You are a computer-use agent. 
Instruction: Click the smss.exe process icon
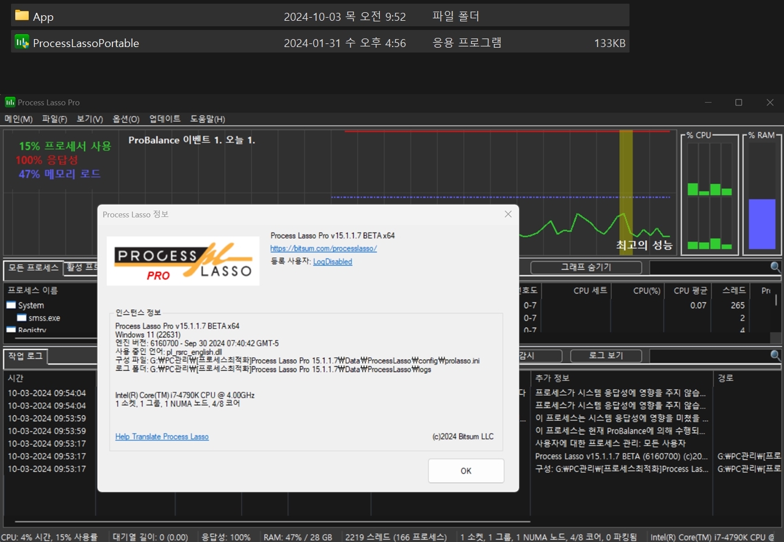pos(21,318)
